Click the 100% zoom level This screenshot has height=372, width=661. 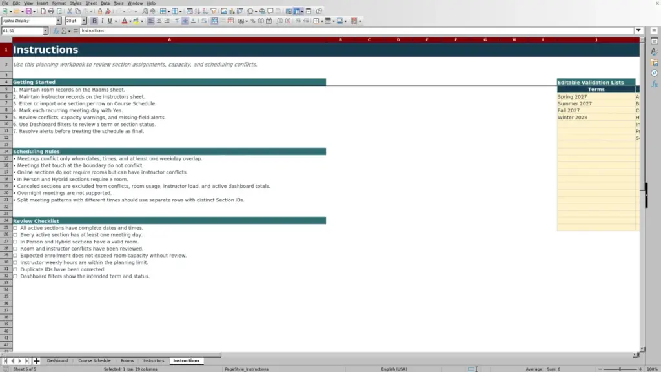tap(652, 369)
